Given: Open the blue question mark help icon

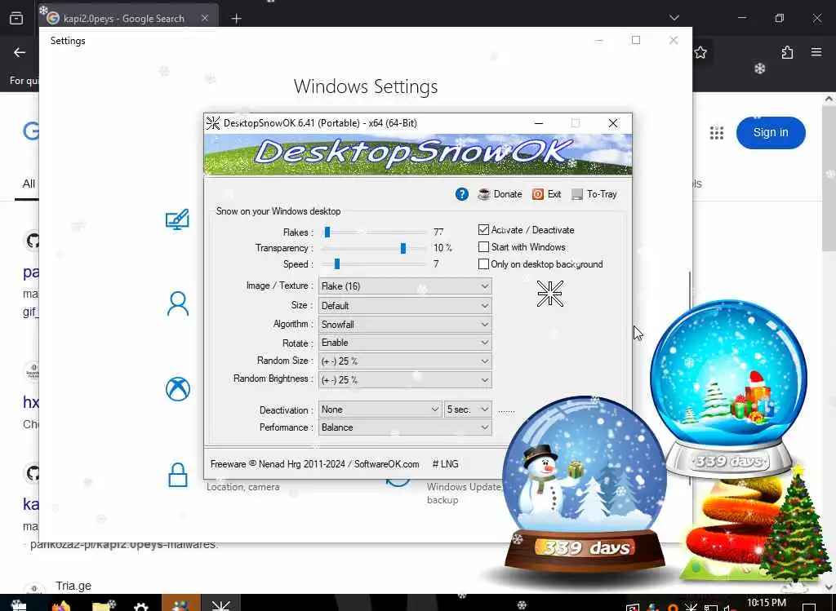Looking at the screenshot, I should (x=462, y=194).
